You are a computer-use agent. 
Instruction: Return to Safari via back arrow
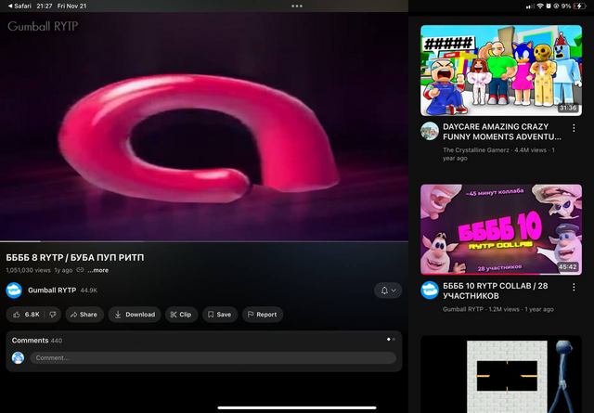[19, 6]
